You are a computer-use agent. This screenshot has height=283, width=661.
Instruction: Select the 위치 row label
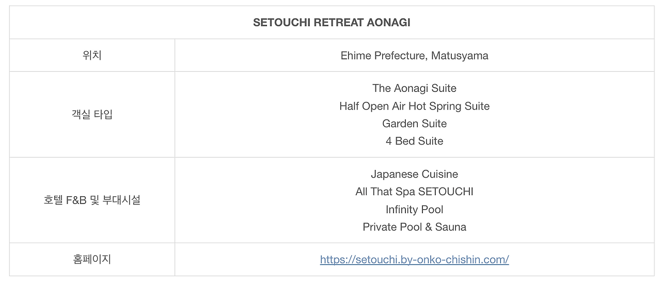click(92, 55)
